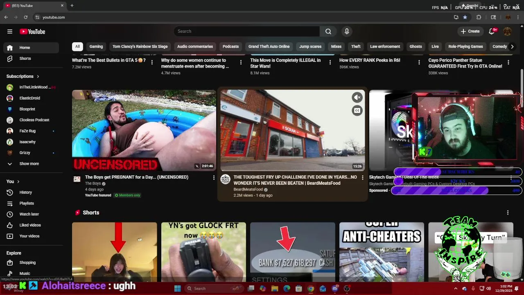Start voice search with microphone icon

347,32
